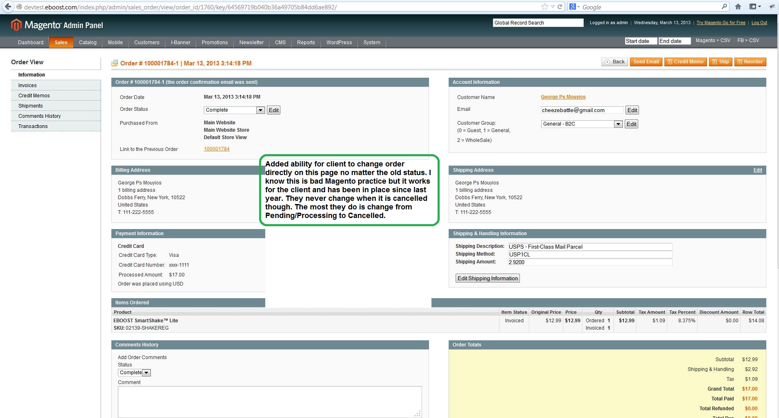The height and width of the screenshot is (418, 779).
Task: Open the I-Banner menu
Action: click(x=181, y=43)
